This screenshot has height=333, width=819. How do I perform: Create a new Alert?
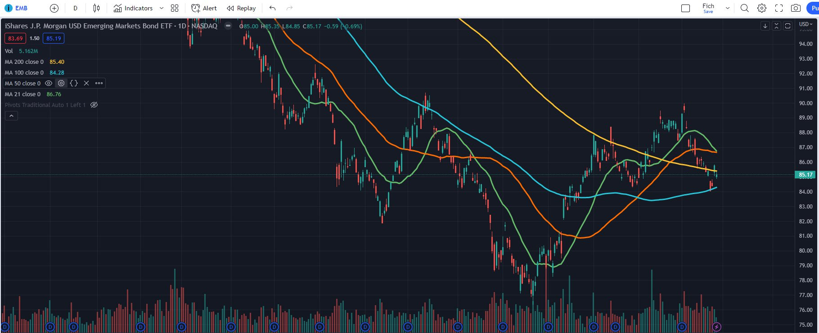coord(204,8)
